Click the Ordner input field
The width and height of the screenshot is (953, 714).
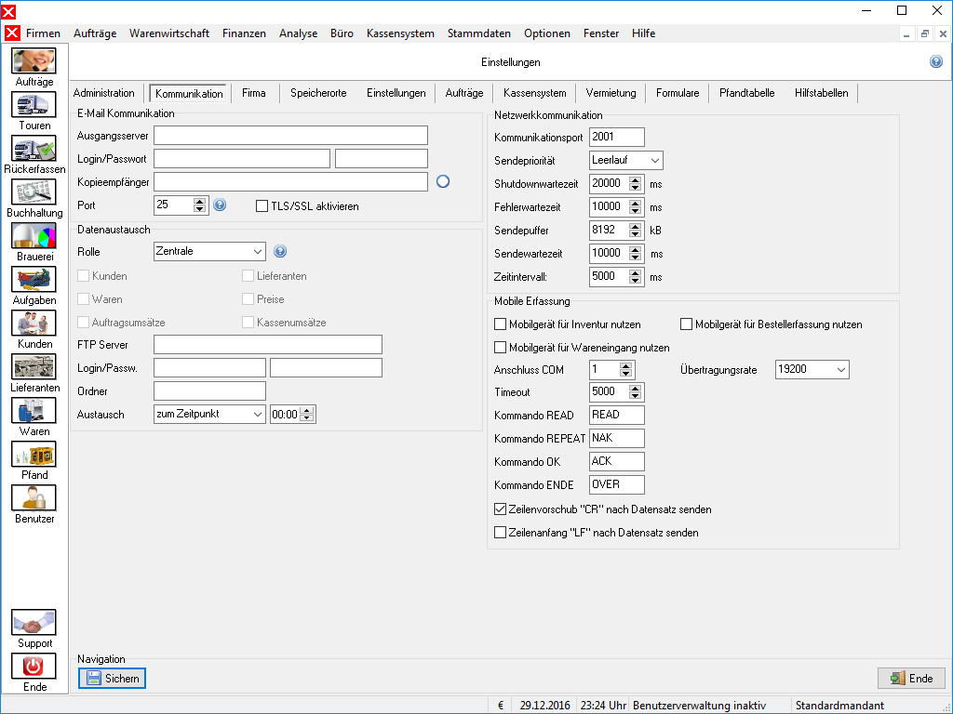(x=209, y=391)
